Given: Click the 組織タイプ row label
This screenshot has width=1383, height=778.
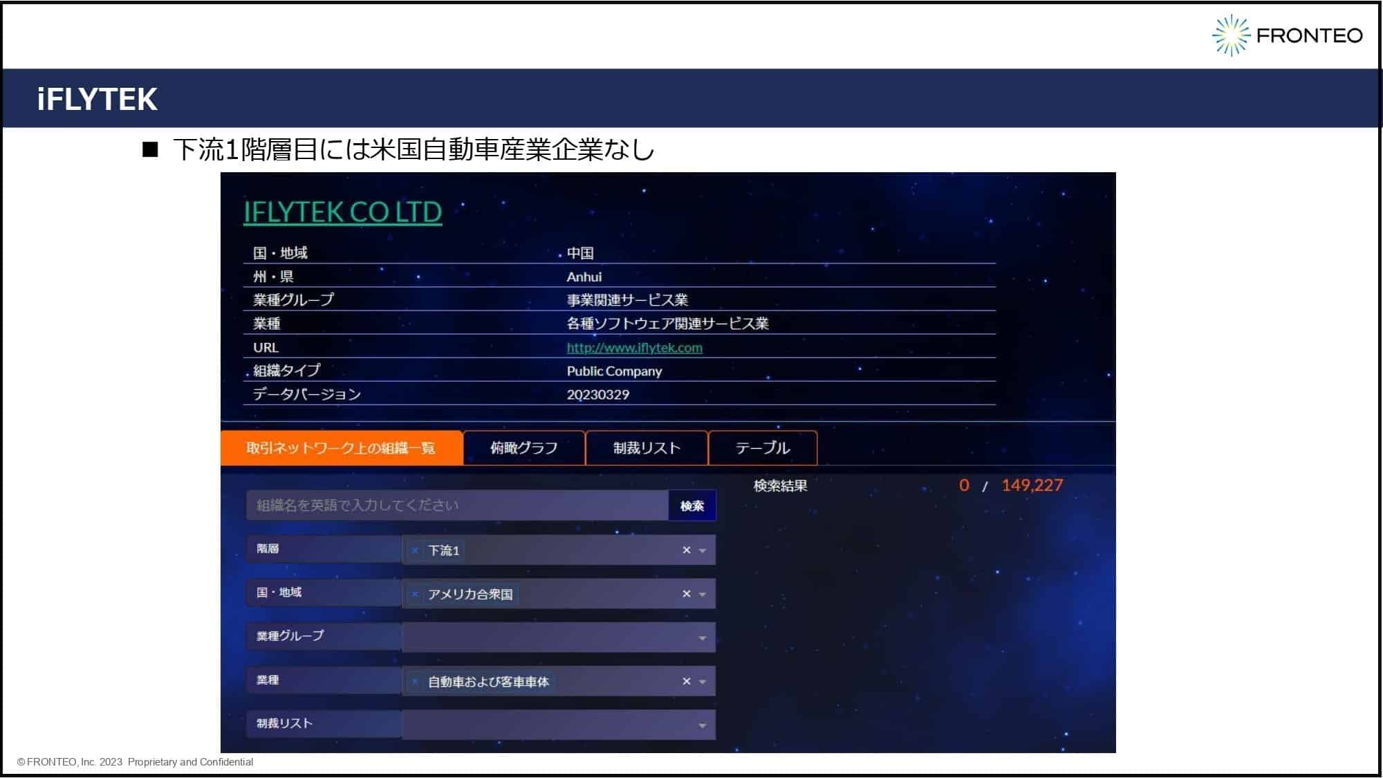Looking at the screenshot, I should (x=287, y=371).
